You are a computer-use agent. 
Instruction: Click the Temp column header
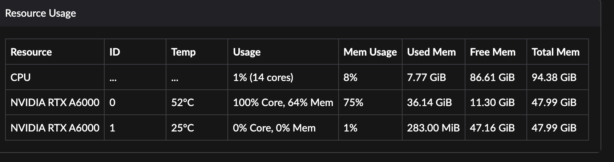[183, 52]
